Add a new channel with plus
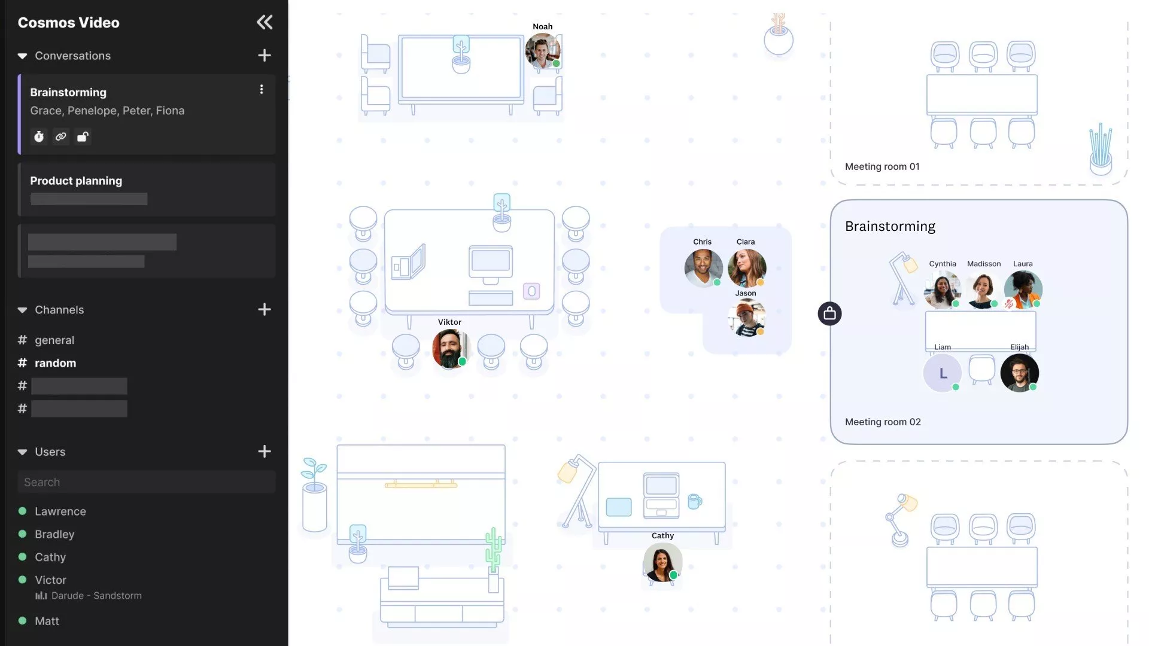Image resolution: width=1149 pixels, height=646 pixels. [264, 309]
